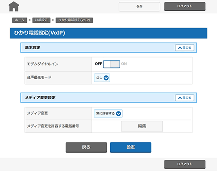Click the メディア変更を許容する電話番号 label
This screenshot has height=172, width=217.
[53, 126]
